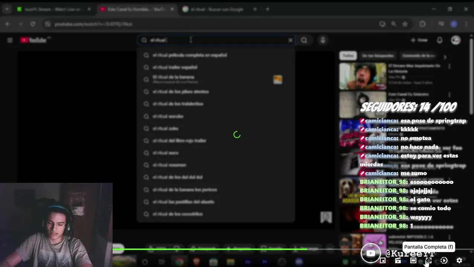Choose suggestion 'el ritual pelicula completa en español'

(x=216, y=55)
